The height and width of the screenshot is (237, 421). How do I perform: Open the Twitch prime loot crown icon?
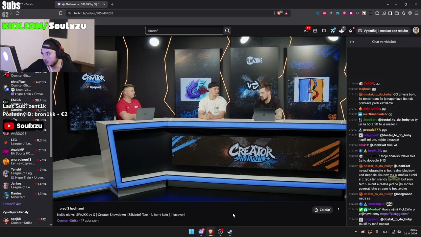tap(342, 30)
